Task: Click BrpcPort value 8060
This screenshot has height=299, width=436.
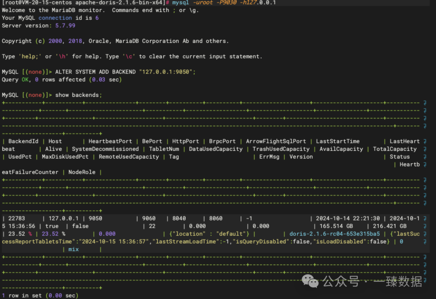Action: [x=216, y=218]
